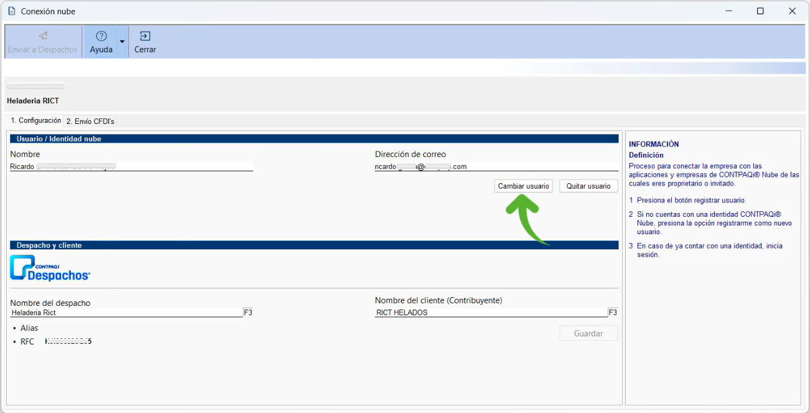Viewport: 810px width, 413px height.
Task: Click the Conexión nube window document icon
Action: (11, 11)
